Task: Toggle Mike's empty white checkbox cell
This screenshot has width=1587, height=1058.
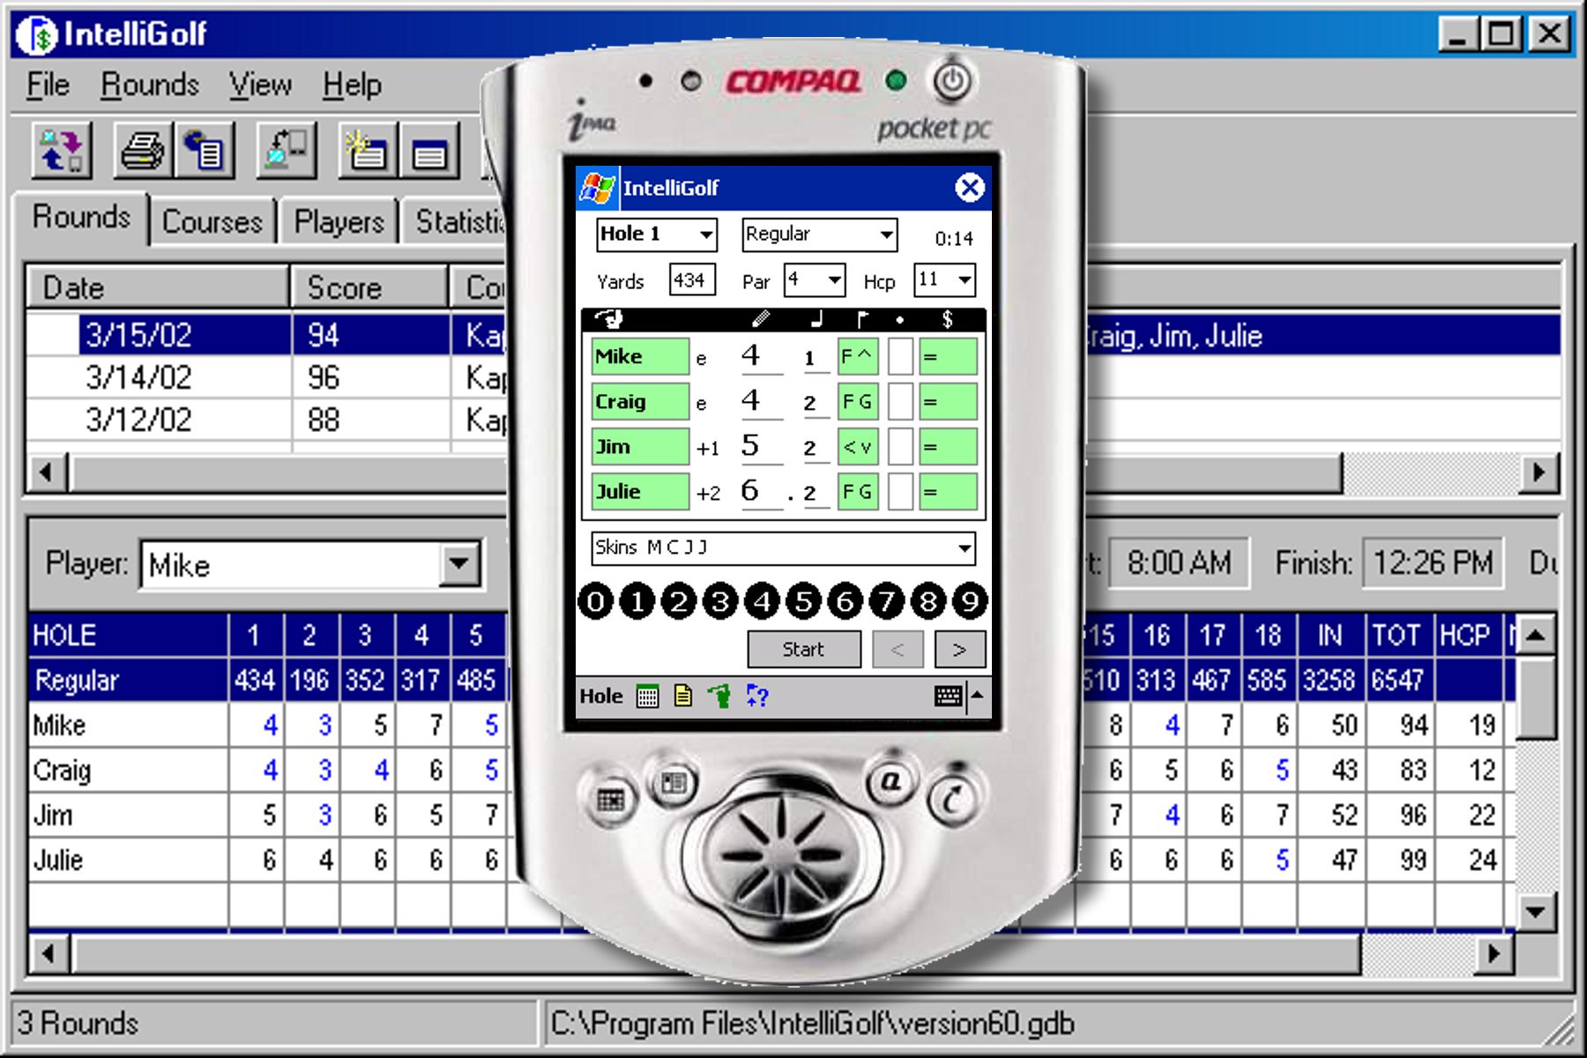Action: pos(900,357)
